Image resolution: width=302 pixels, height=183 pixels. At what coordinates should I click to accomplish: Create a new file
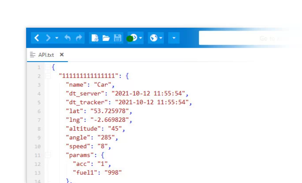point(95,38)
